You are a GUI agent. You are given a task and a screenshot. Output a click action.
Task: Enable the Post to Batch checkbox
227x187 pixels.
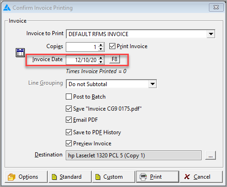pyautogui.click(x=69, y=97)
